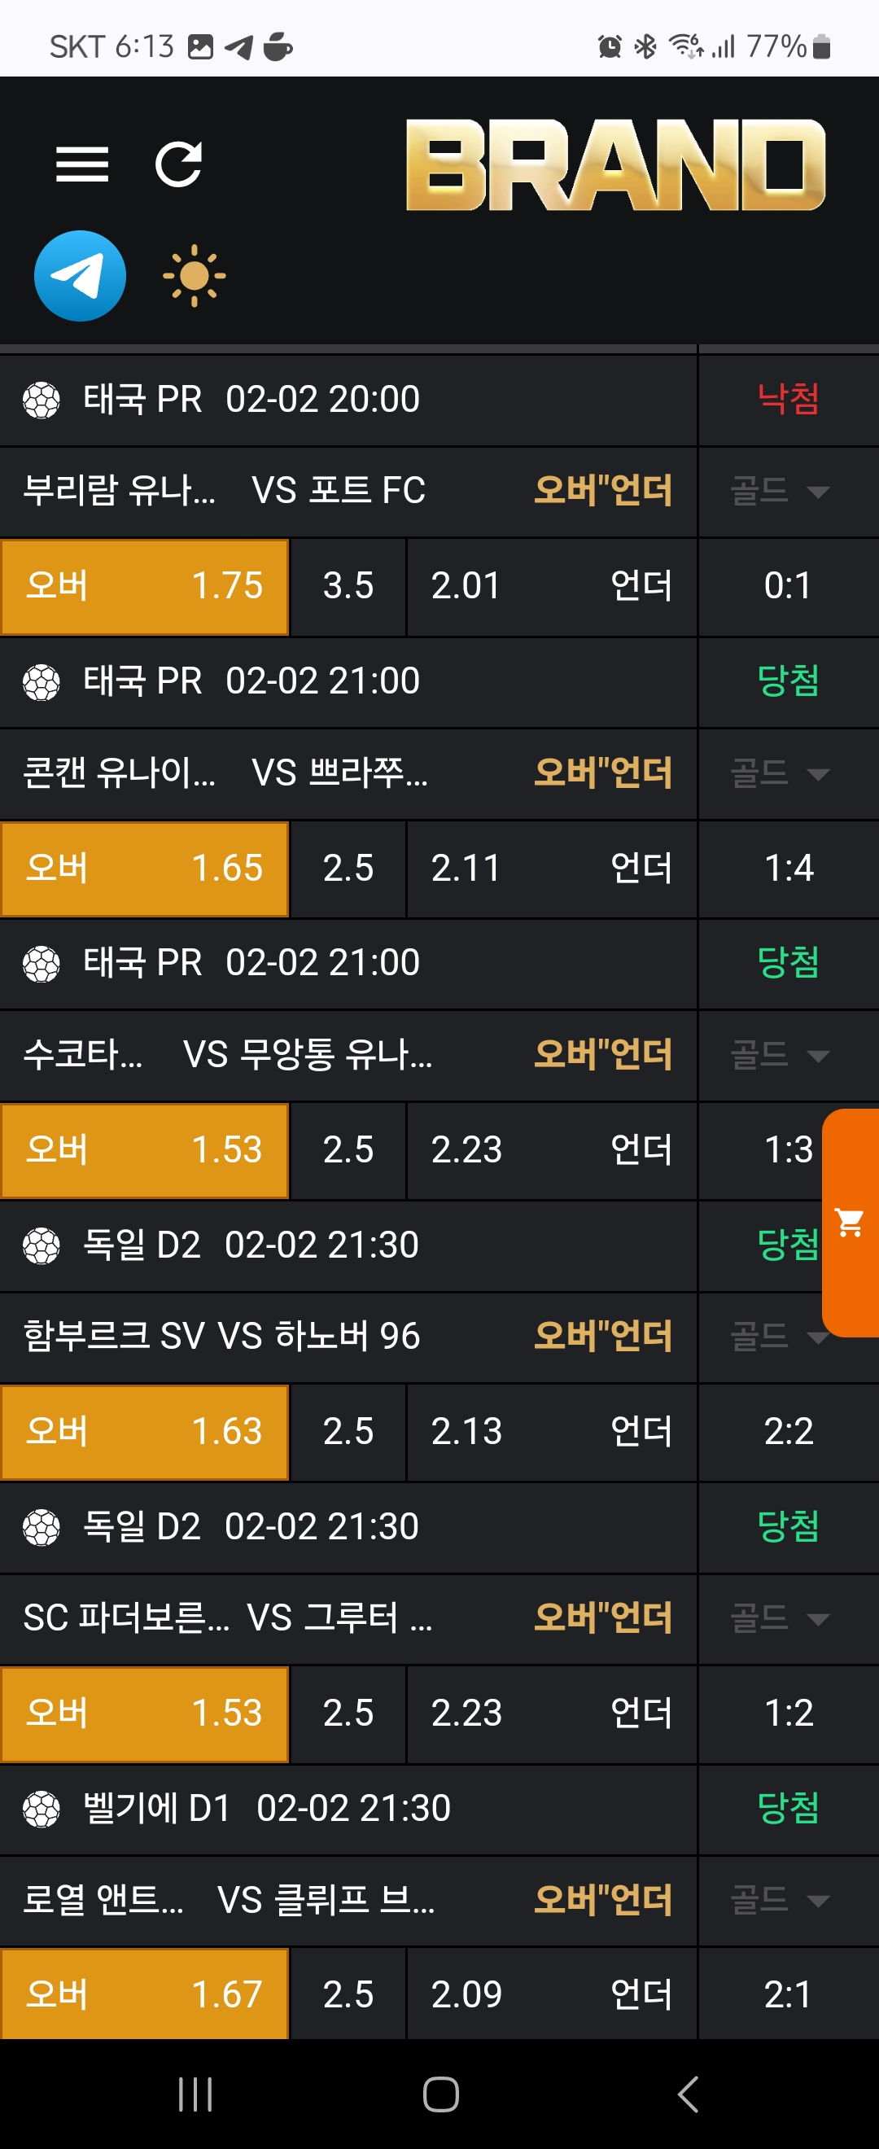Expand 골드 dropdown for SC 파더보른 match
Image resolution: width=879 pixels, height=2149 pixels.
pyautogui.click(x=780, y=1618)
